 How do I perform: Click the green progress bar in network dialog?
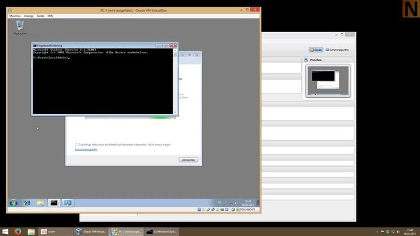tap(131, 118)
